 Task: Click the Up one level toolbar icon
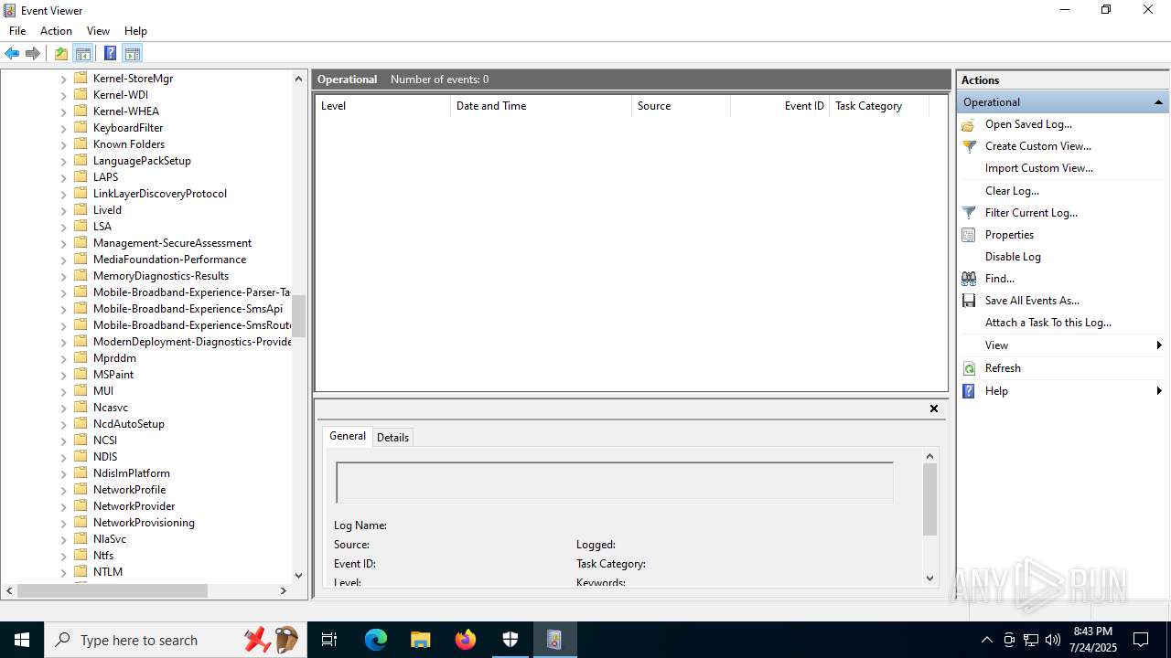pyautogui.click(x=61, y=53)
